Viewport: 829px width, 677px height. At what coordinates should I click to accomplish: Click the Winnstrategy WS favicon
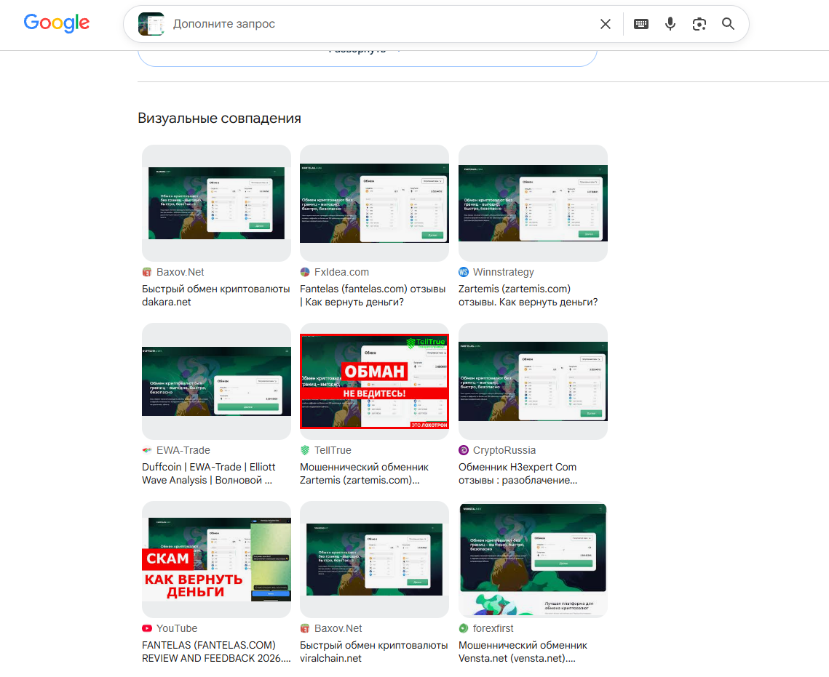(464, 272)
